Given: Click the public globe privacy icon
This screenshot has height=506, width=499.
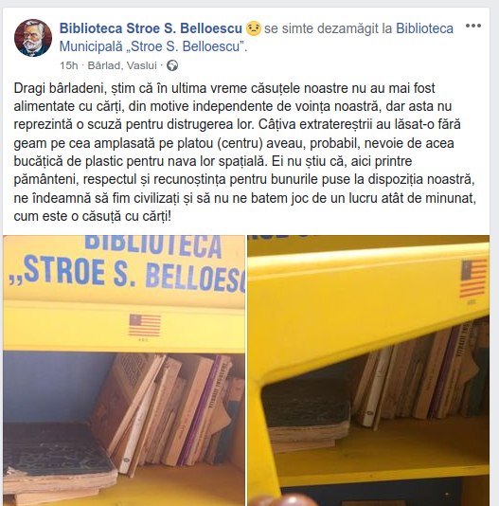Looking at the screenshot, I should pyautogui.click(x=172, y=65).
